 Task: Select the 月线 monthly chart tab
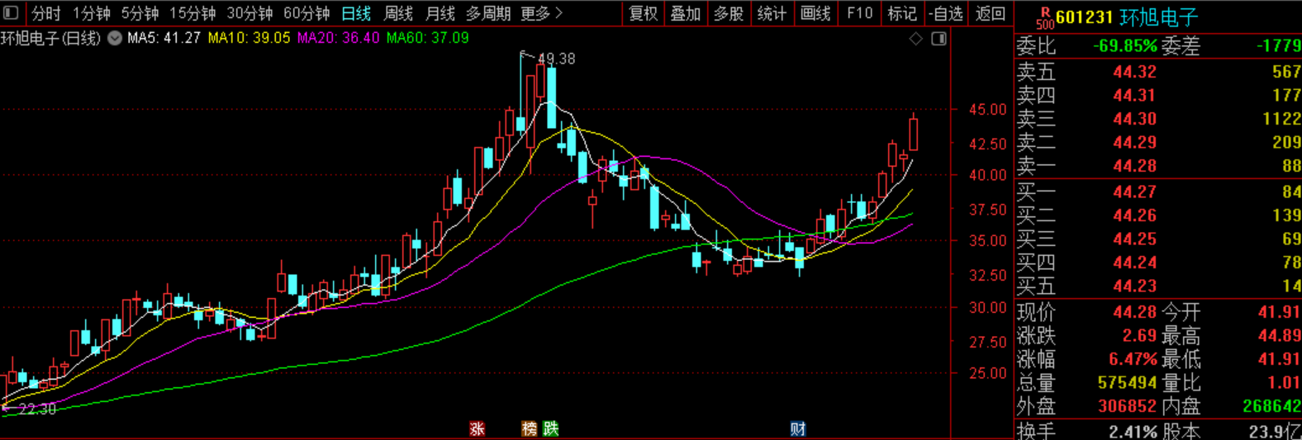tap(440, 13)
